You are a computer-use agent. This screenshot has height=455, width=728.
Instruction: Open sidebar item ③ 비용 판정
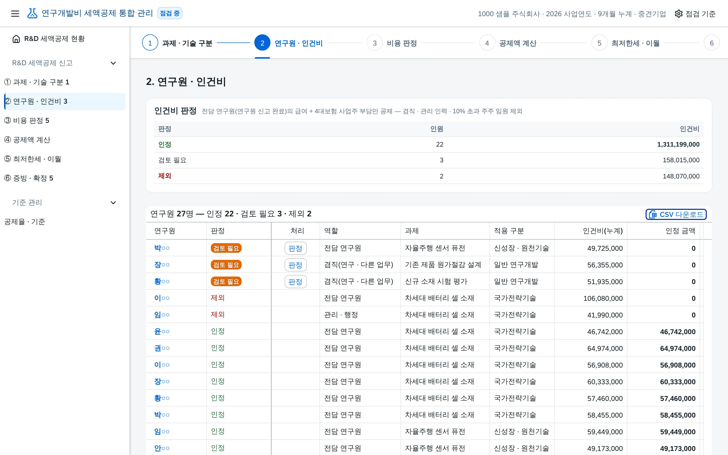coord(64,121)
